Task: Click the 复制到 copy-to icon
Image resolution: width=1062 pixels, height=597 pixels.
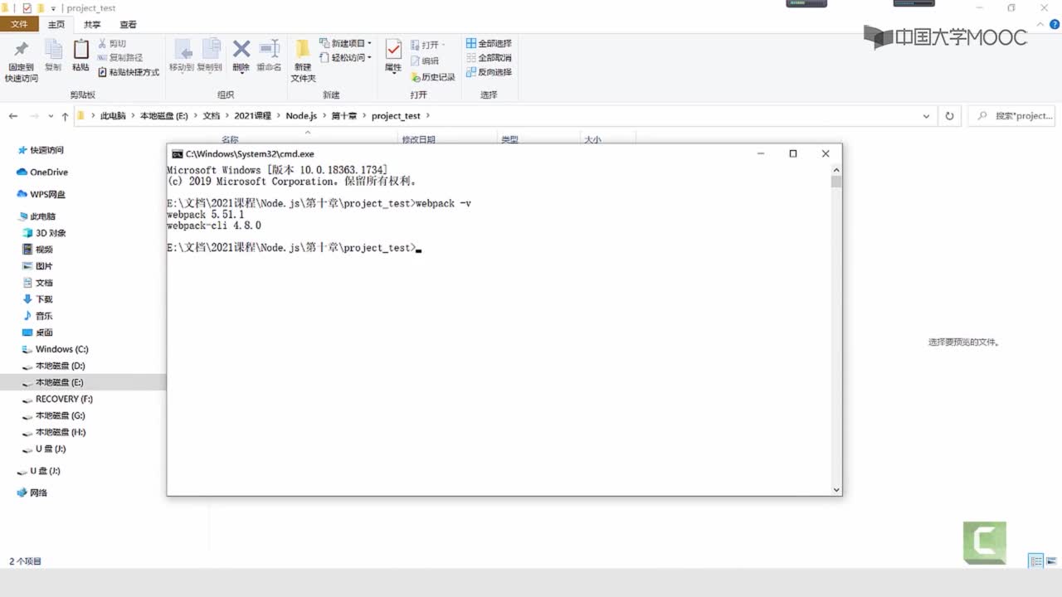Action: pos(211,49)
